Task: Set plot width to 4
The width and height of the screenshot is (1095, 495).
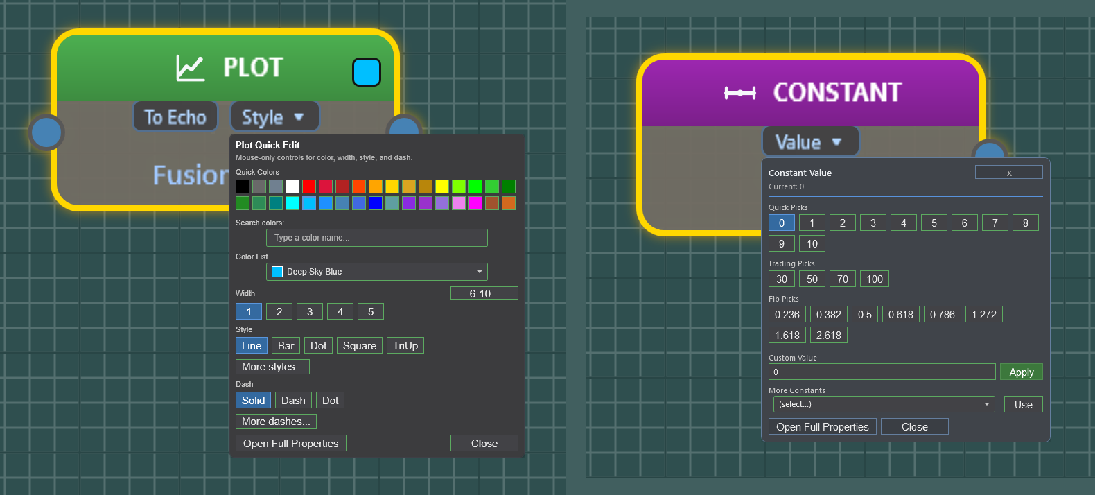Action: click(x=340, y=312)
